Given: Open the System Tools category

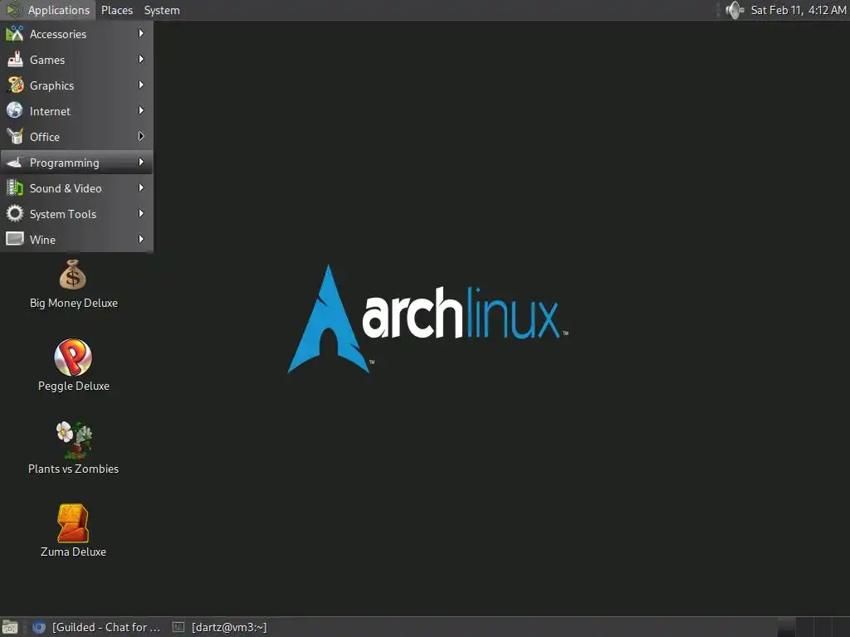Looking at the screenshot, I should (76, 214).
